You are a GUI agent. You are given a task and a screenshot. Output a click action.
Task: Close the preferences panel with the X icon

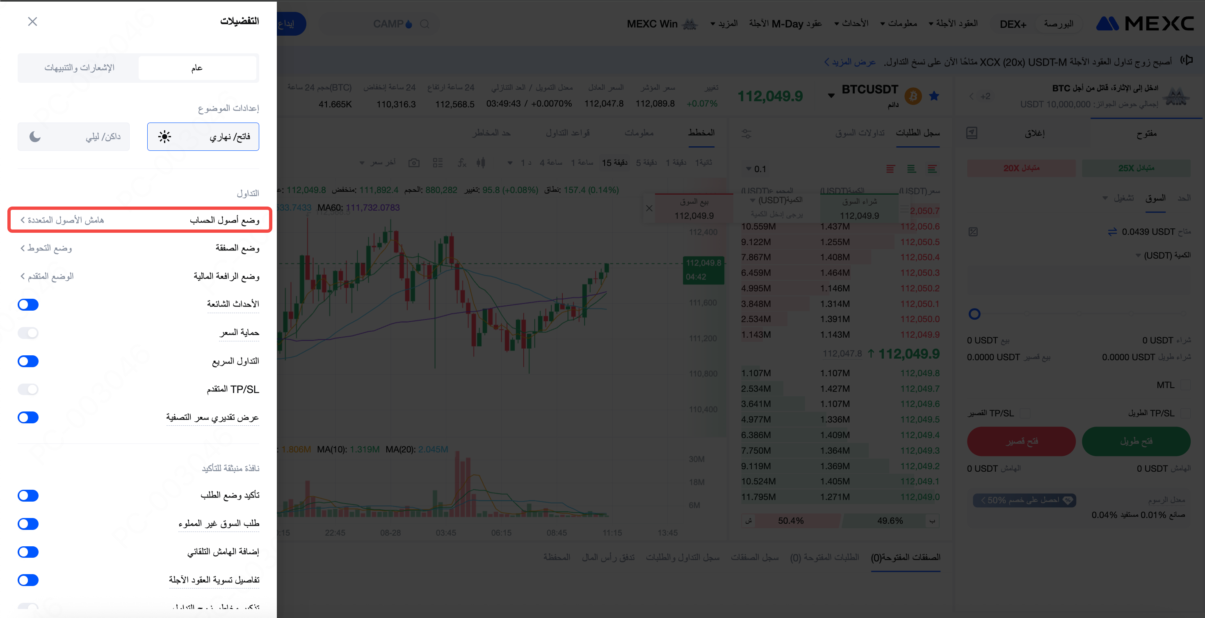32,21
